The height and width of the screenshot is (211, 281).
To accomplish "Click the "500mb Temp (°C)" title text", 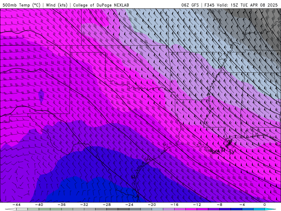I will click(21, 5).
